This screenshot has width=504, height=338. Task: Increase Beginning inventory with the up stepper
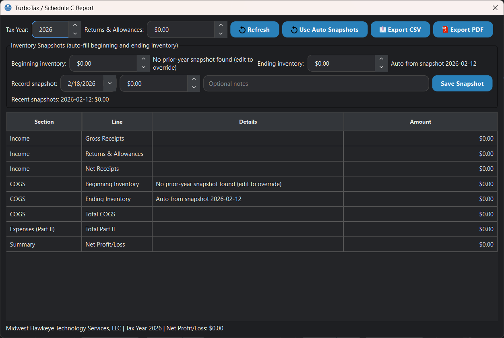pos(143,60)
